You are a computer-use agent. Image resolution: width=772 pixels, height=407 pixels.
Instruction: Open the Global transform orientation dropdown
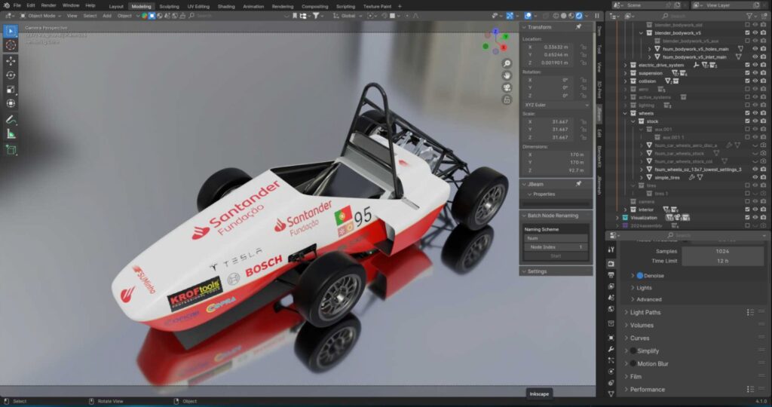[348, 16]
